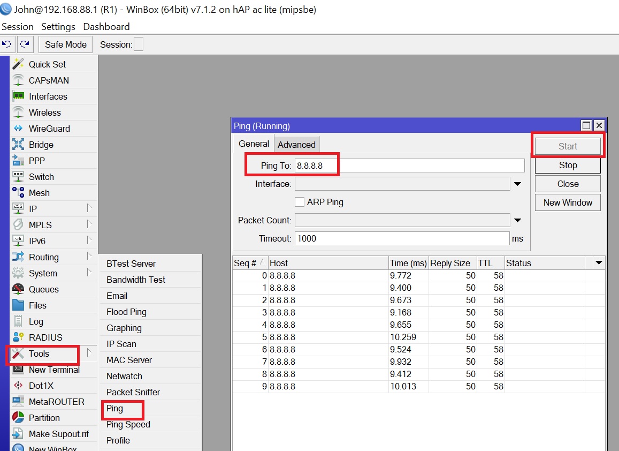Select the Routing sidebar item
This screenshot has height=451, width=619.
tap(54, 257)
